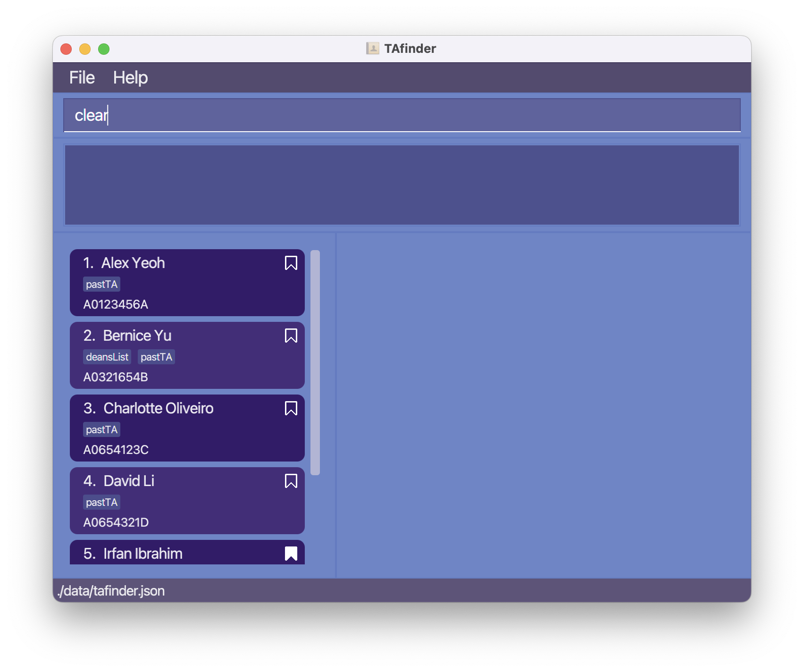Click student ID A0321654B
This screenshot has width=804, height=672.
pyautogui.click(x=116, y=377)
